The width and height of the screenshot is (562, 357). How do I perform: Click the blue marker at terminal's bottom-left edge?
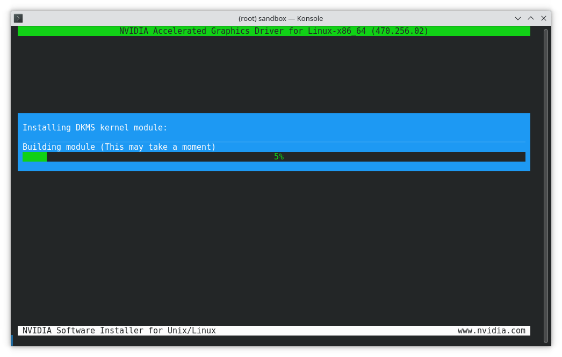pyautogui.click(x=11, y=340)
